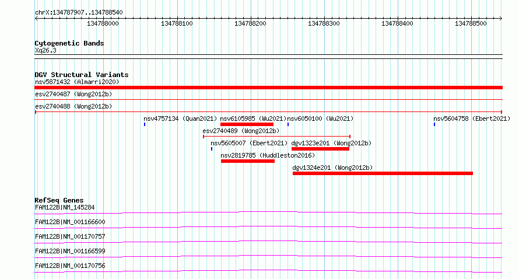Open esv2740489 (Wong2012b) label
Viewport: 519px width, 279px height.
click(x=241, y=131)
